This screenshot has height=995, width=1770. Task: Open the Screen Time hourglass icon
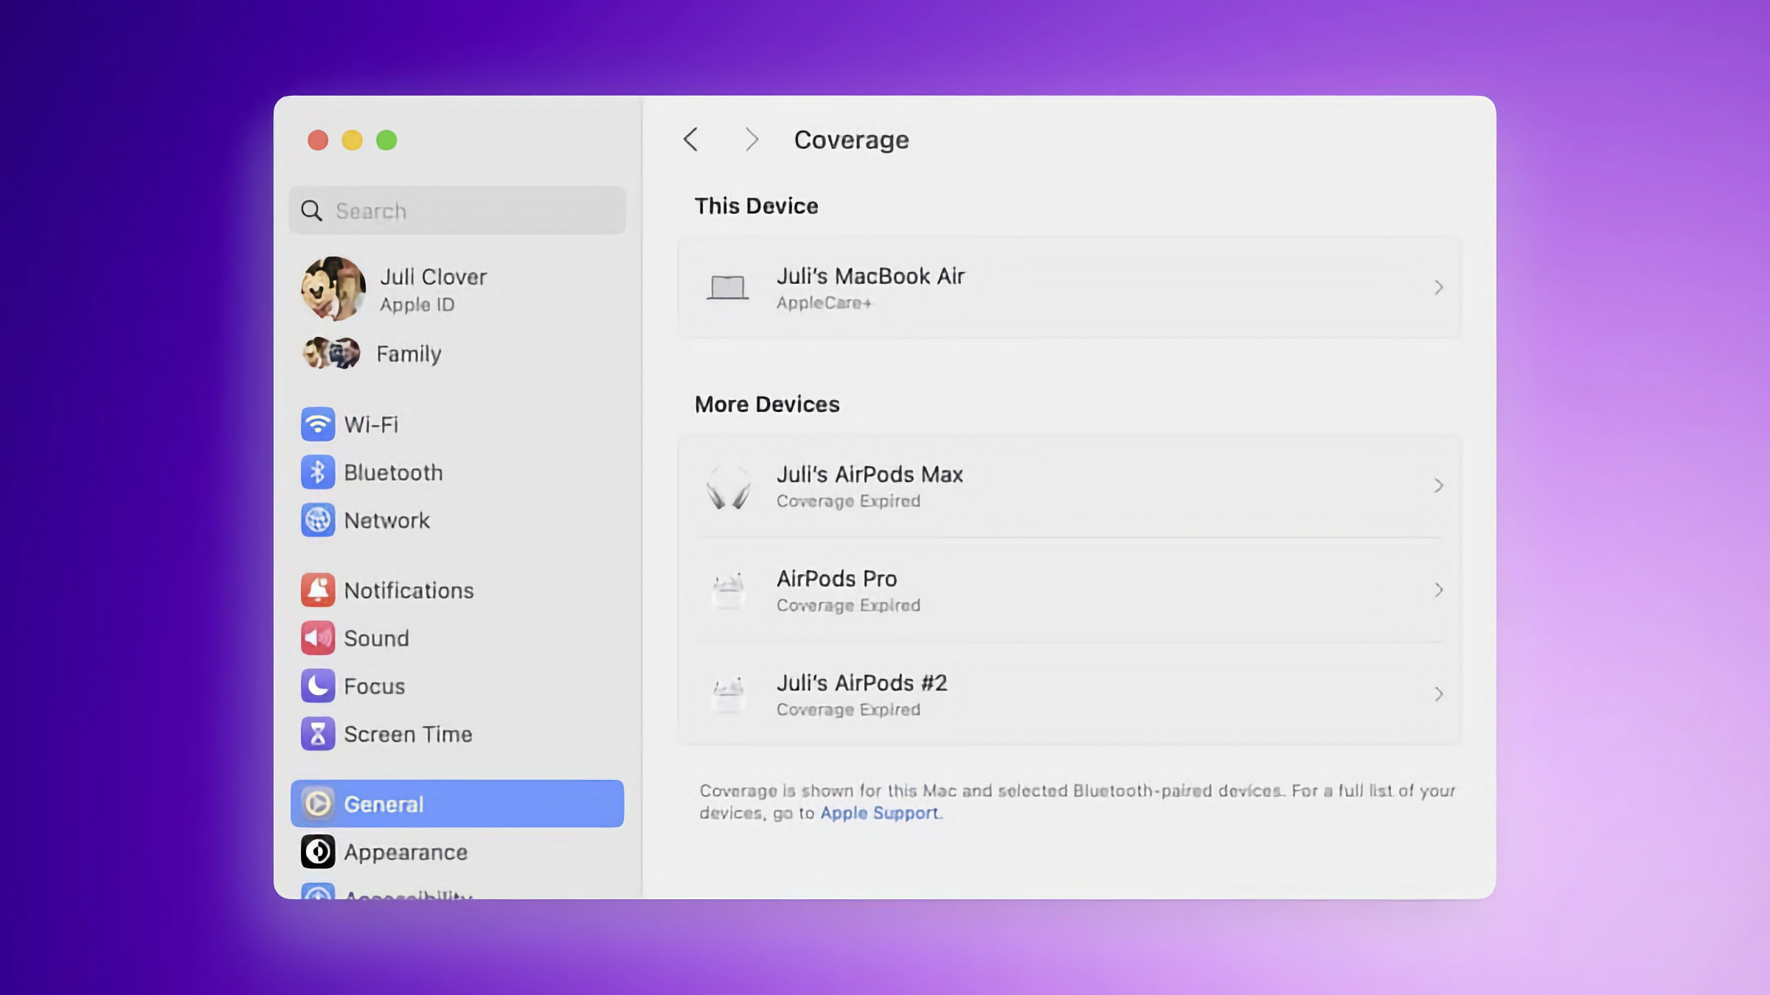click(x=318, y=734)
